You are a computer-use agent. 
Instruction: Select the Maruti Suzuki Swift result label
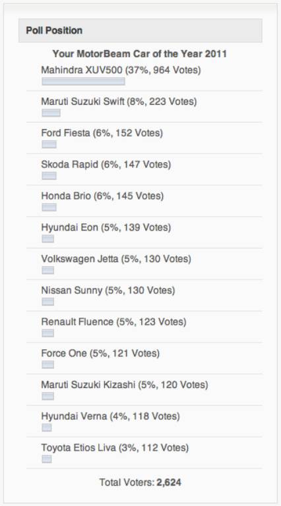tap(119, 101)
